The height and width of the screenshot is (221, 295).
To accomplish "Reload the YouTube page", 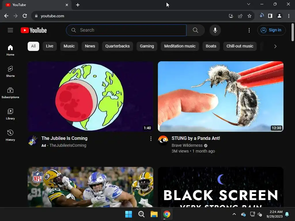I will (x=25, y=16).
